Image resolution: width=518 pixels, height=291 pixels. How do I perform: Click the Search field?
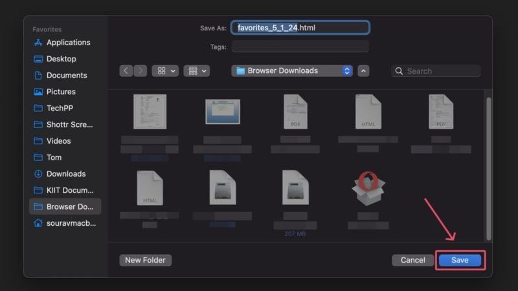(436, 71)
